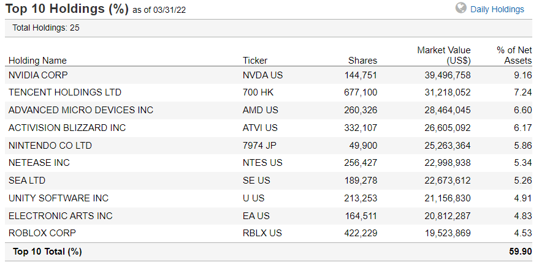Click ACTIVISION BLIZZARD INC holding name

point(67,128)
